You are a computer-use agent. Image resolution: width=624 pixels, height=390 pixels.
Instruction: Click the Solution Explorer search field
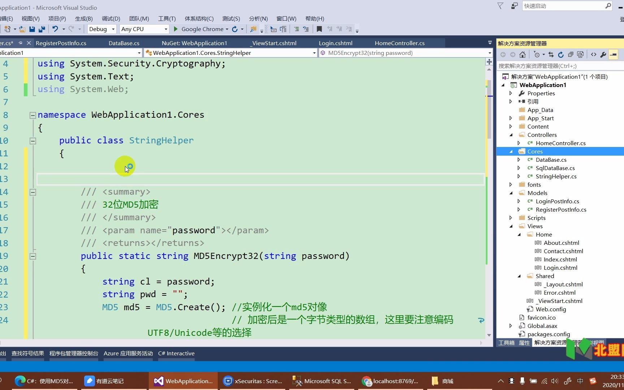(560, 66)
